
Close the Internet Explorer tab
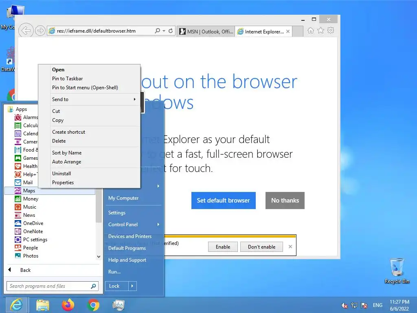tap(288, 31)
